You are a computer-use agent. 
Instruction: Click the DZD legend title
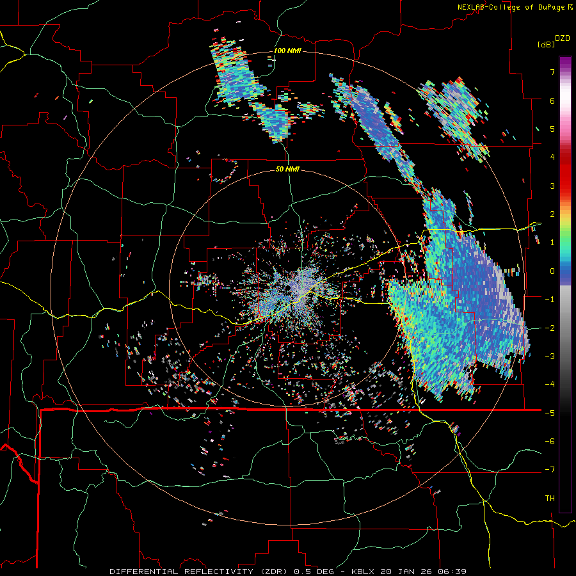[563, 38]
